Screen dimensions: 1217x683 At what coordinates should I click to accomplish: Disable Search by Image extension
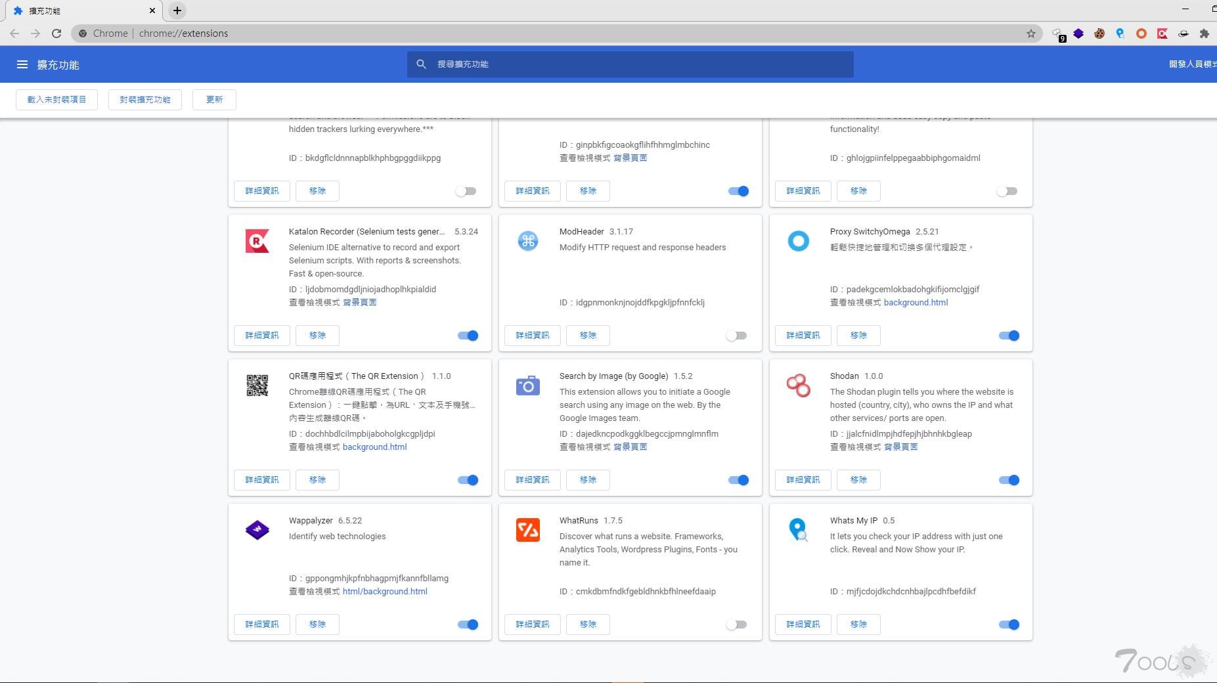739,480
